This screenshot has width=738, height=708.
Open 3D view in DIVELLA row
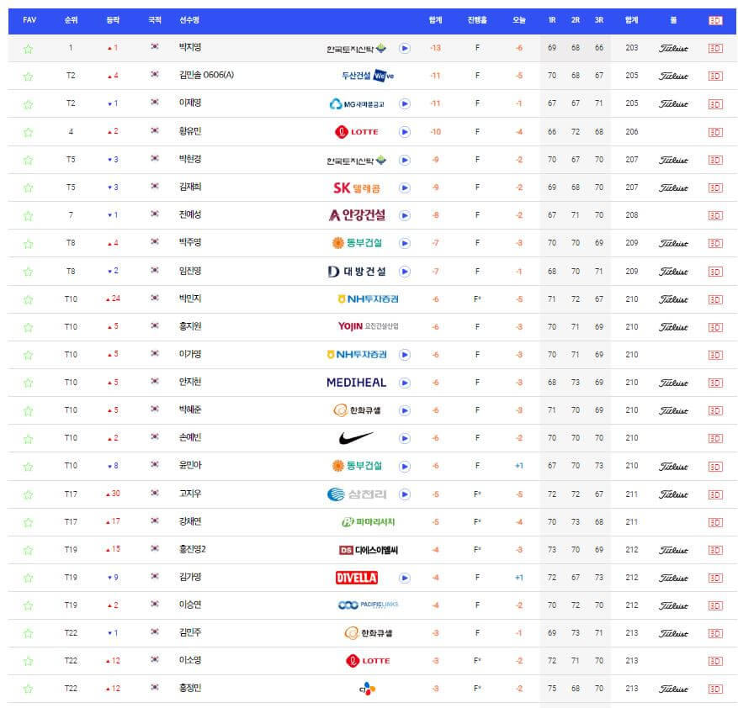pos(715,579)
